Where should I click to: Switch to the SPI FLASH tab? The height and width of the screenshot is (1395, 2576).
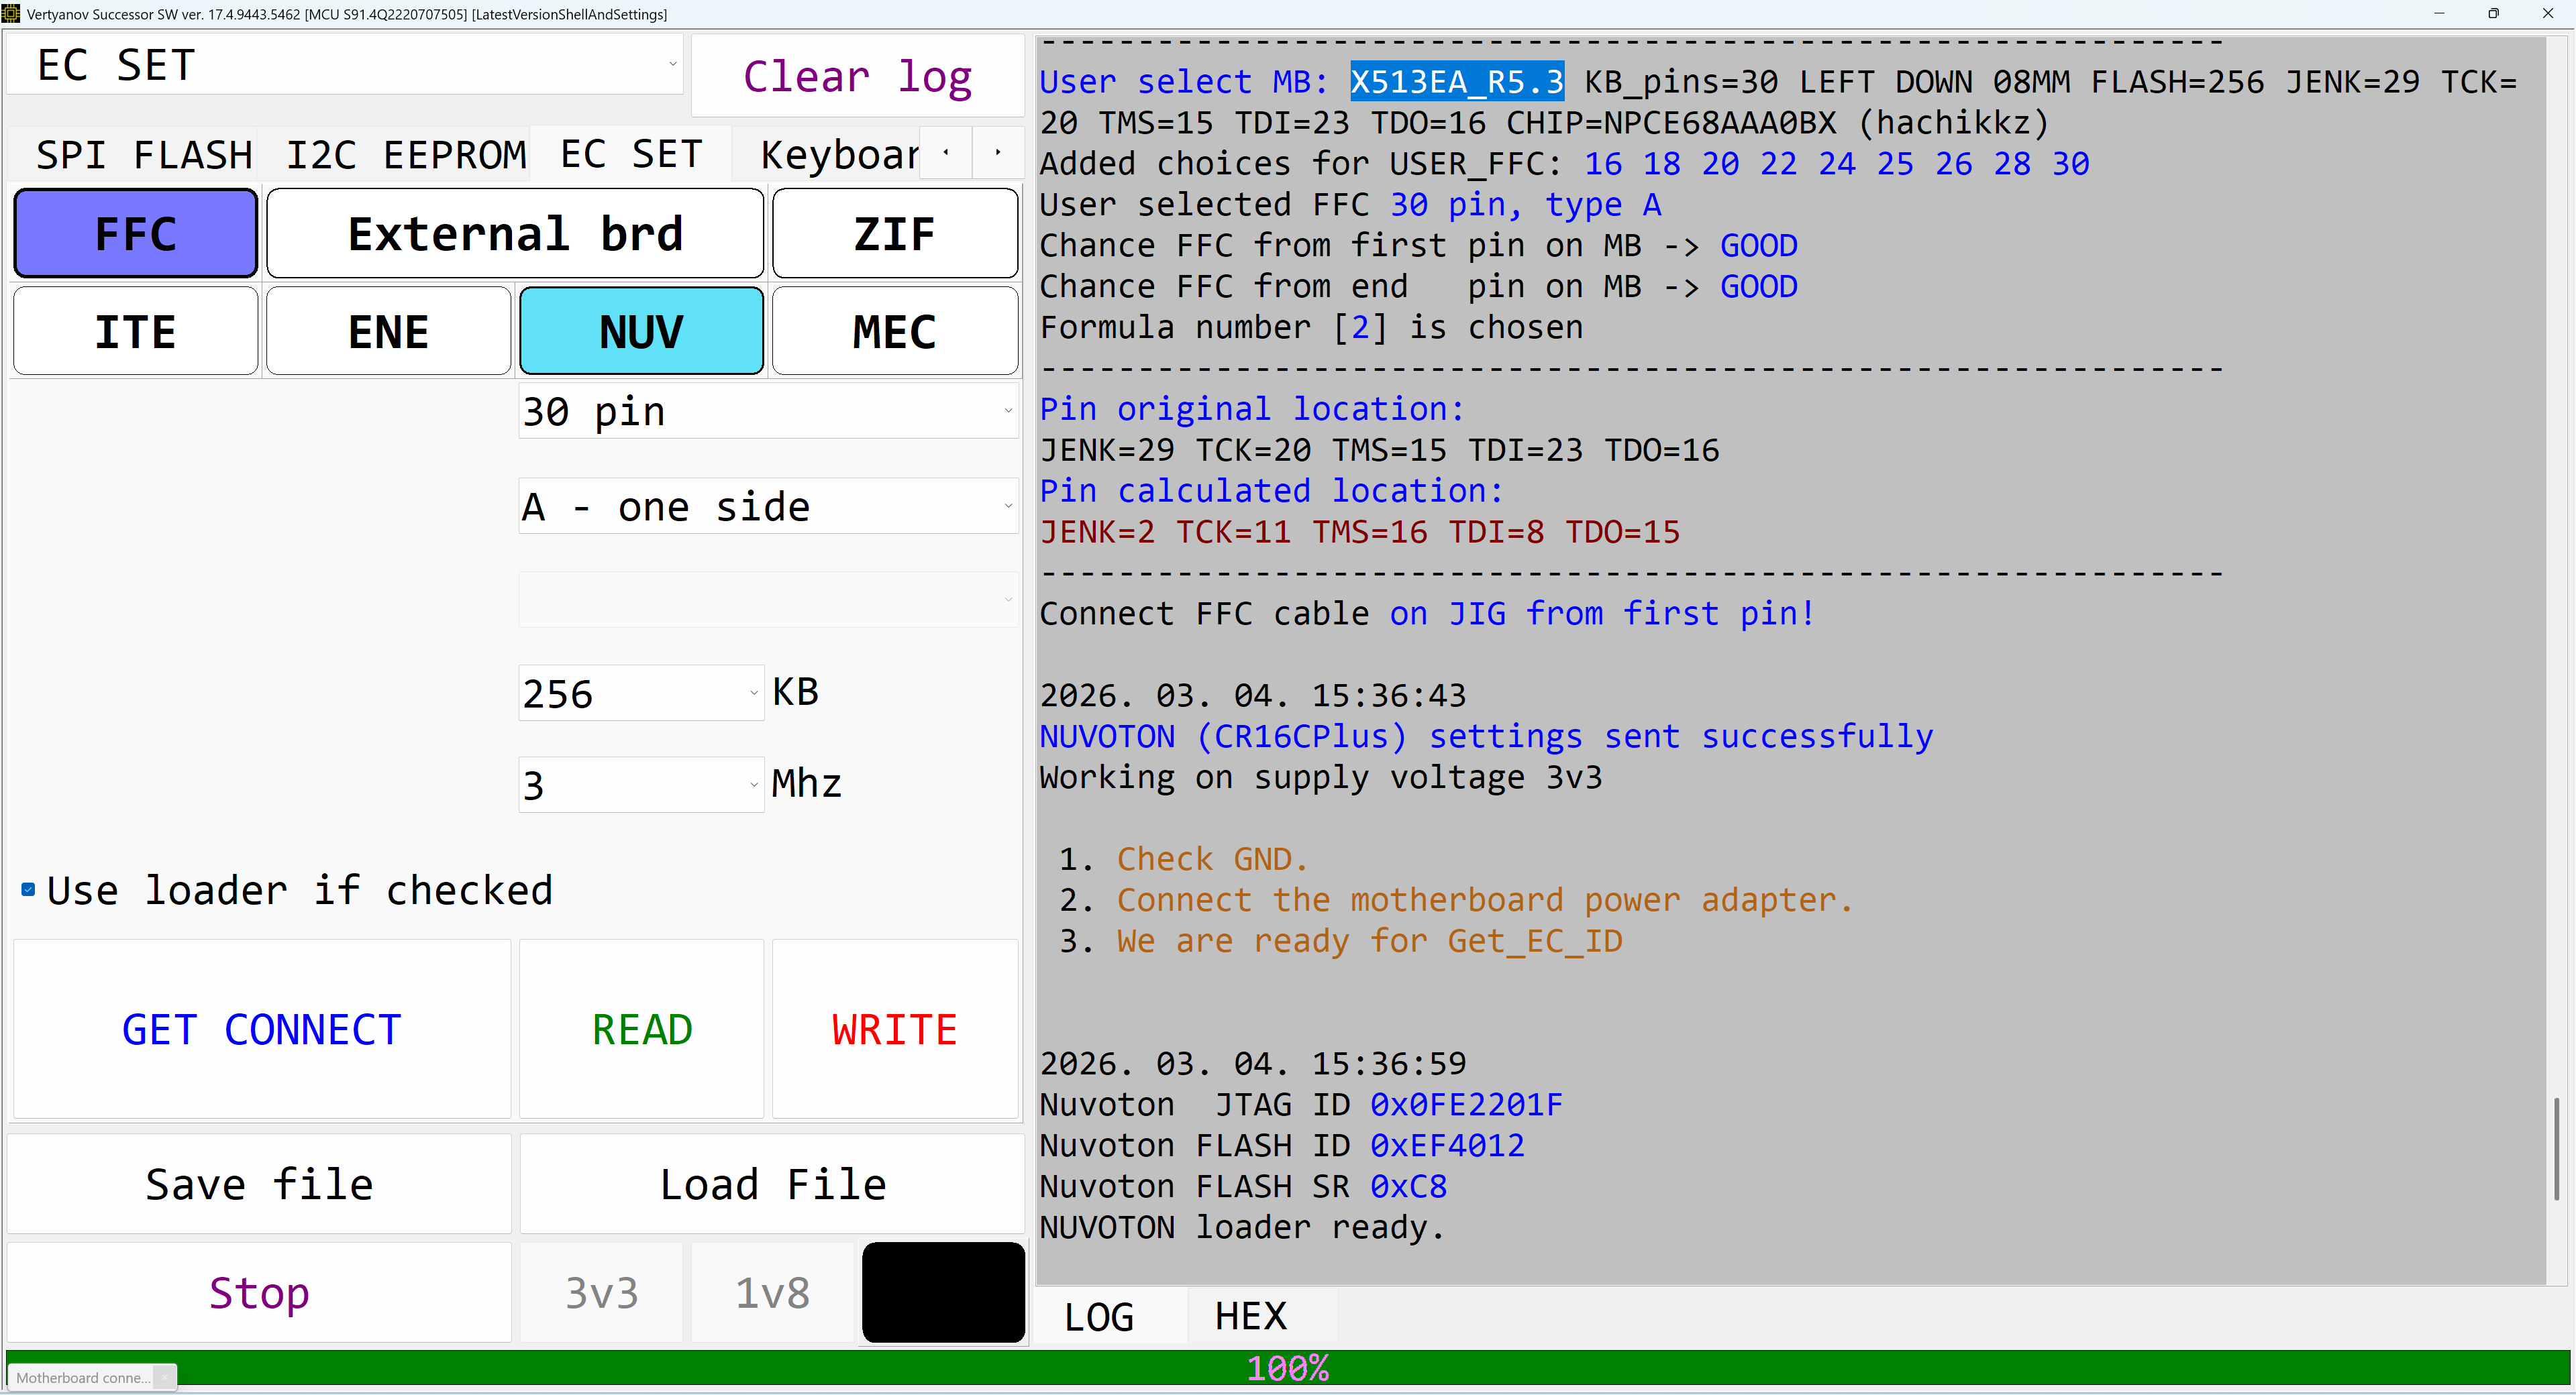(144, 155)
